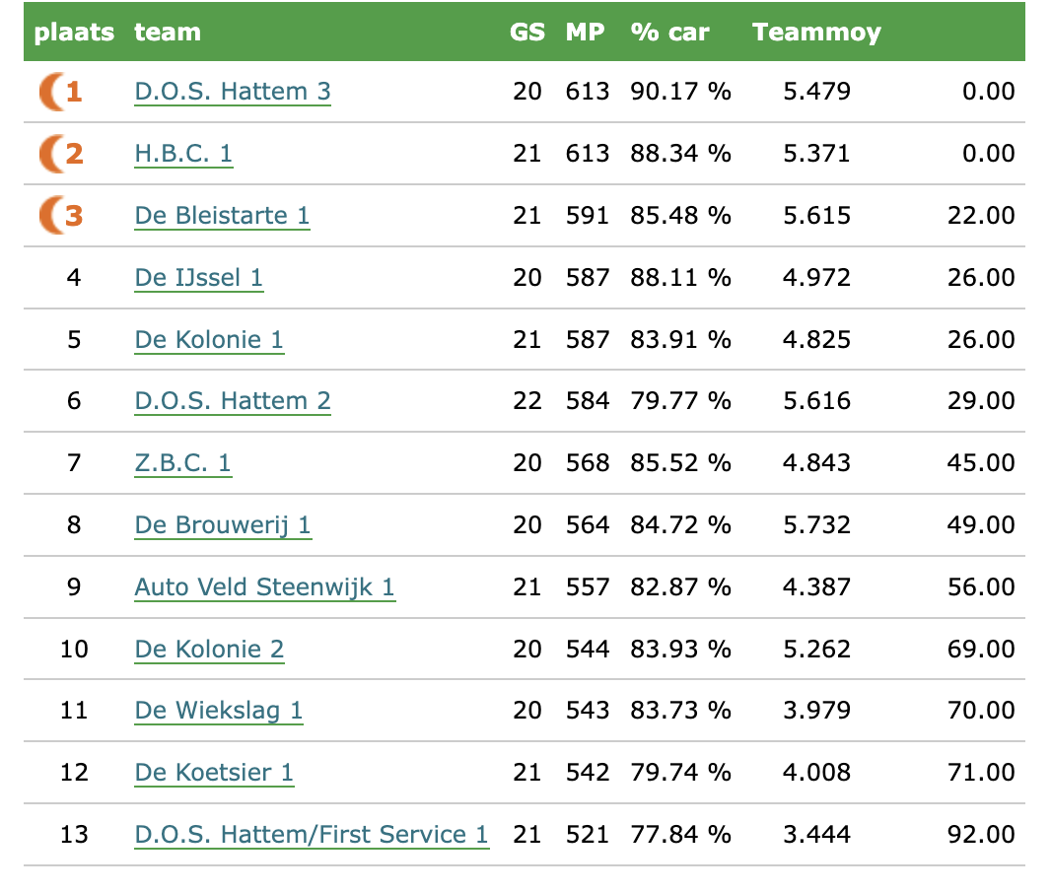
Task: Click the orange crescent icon beside rank 2
Action: [x=50, y=154]
